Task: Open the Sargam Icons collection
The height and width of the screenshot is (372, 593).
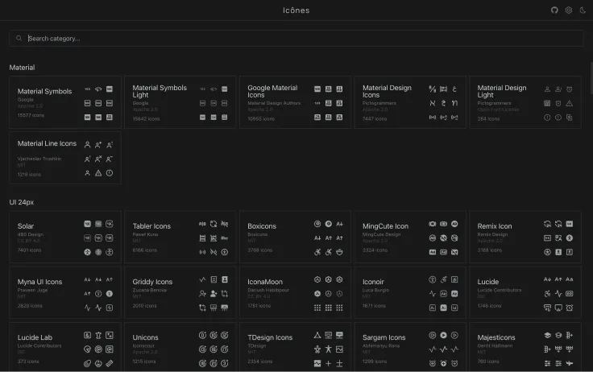Action: (x=410, y=347)
